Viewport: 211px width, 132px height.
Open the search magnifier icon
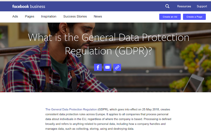(167, 6)
